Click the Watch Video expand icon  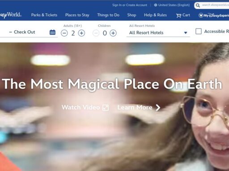(106, 108)
